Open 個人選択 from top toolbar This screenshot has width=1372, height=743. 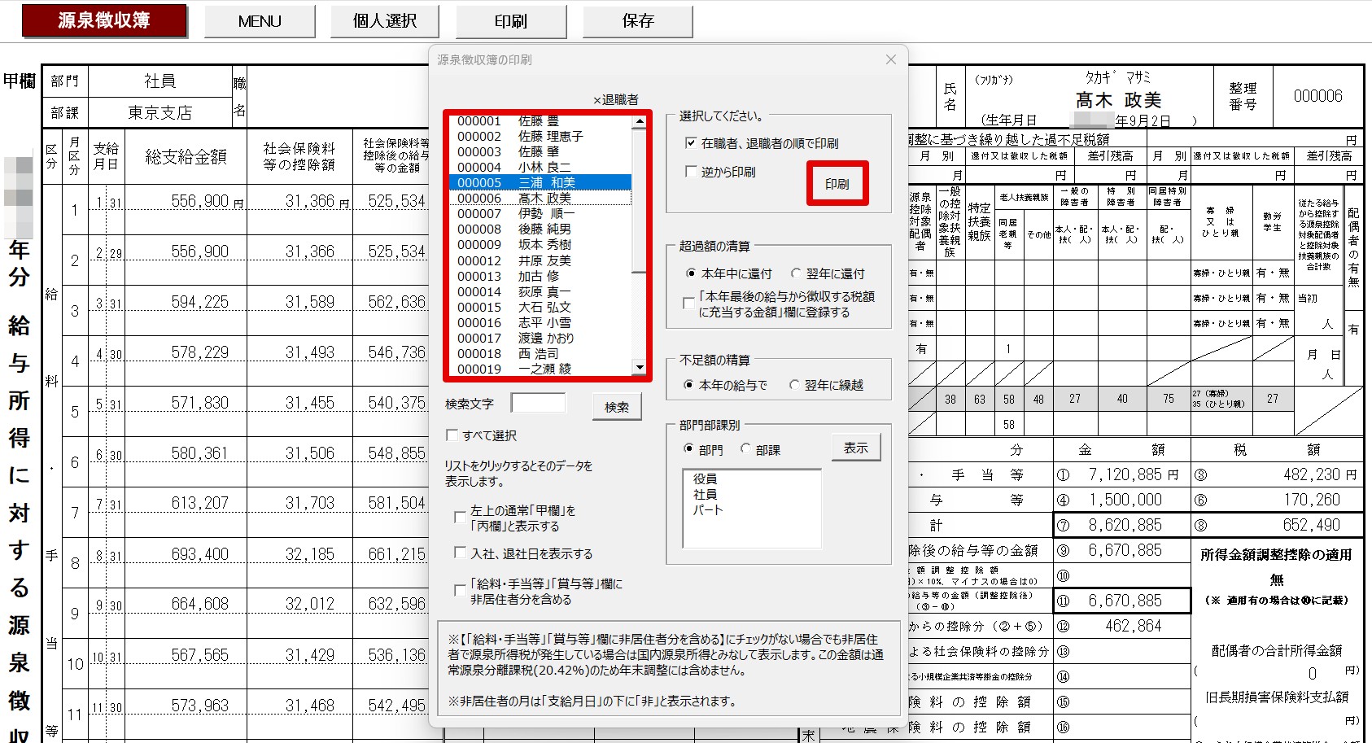(x=385, y=21)
